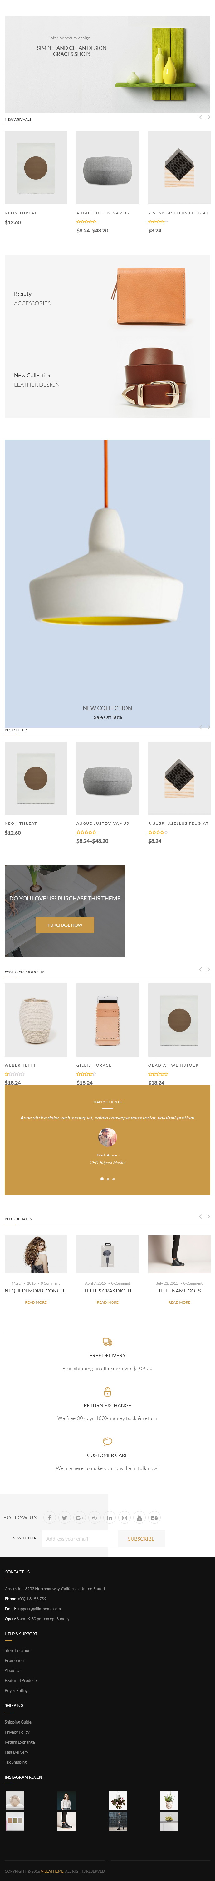Open the Privacy Policy footer link
The width and height of the screenshot is (215, 1881).
click(17, 1731)
